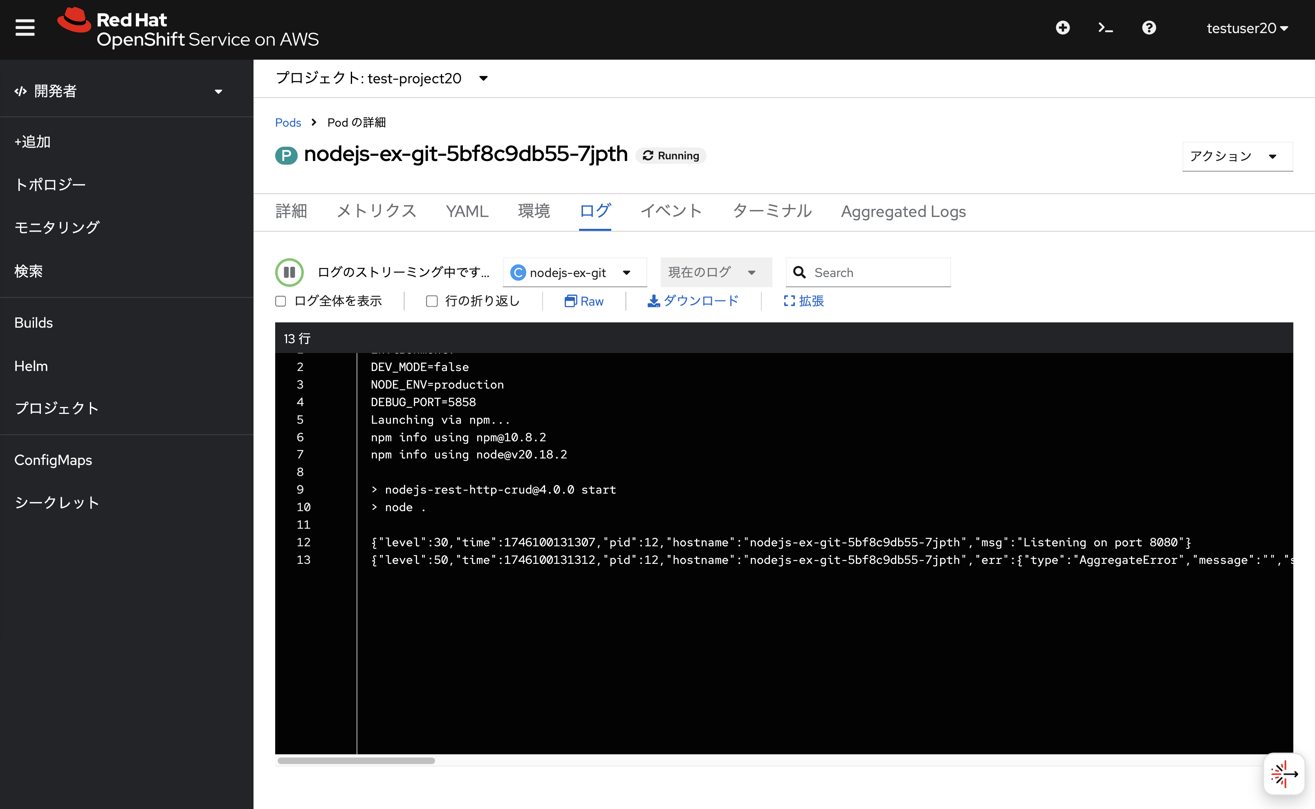The image size is (1315, 809).
Task: Click log line 'Launching via npm...'
Action: point(441,420)
